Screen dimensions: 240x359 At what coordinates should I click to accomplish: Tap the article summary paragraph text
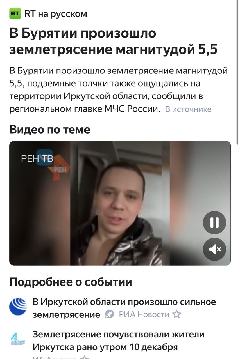[119, 90]
